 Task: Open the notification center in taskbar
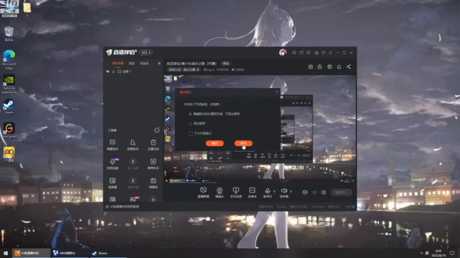point(452,253)
